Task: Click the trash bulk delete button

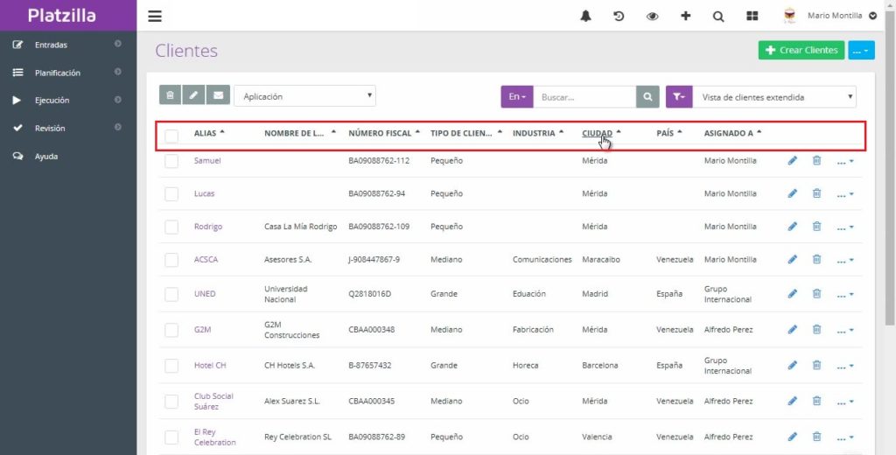Action: [x=171, y=95]
